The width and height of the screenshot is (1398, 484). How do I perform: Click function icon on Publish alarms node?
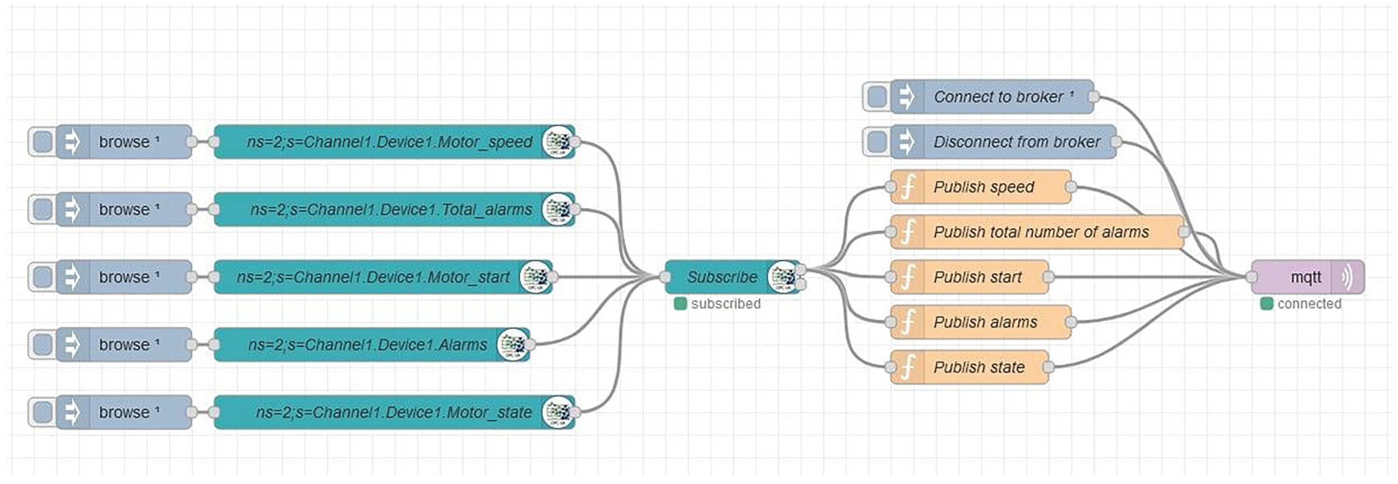point(908,322)
